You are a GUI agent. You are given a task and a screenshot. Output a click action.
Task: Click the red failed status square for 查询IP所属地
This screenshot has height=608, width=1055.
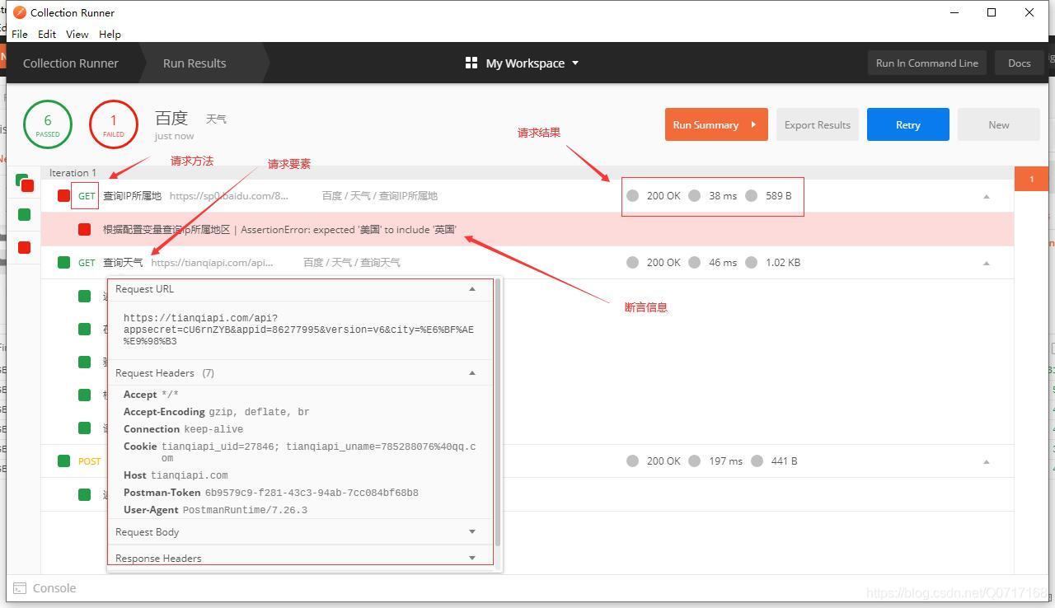point(63,196)
